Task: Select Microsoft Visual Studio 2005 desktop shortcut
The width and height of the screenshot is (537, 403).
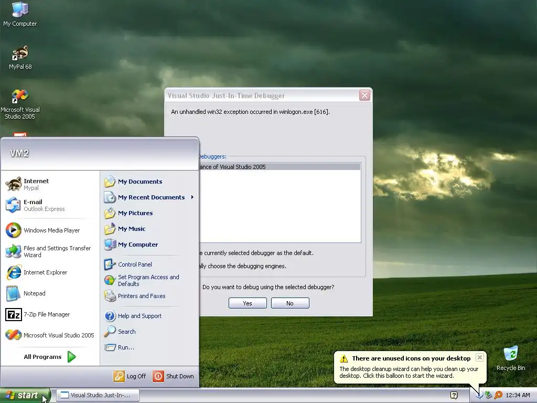Action: (x=20, y=104)
